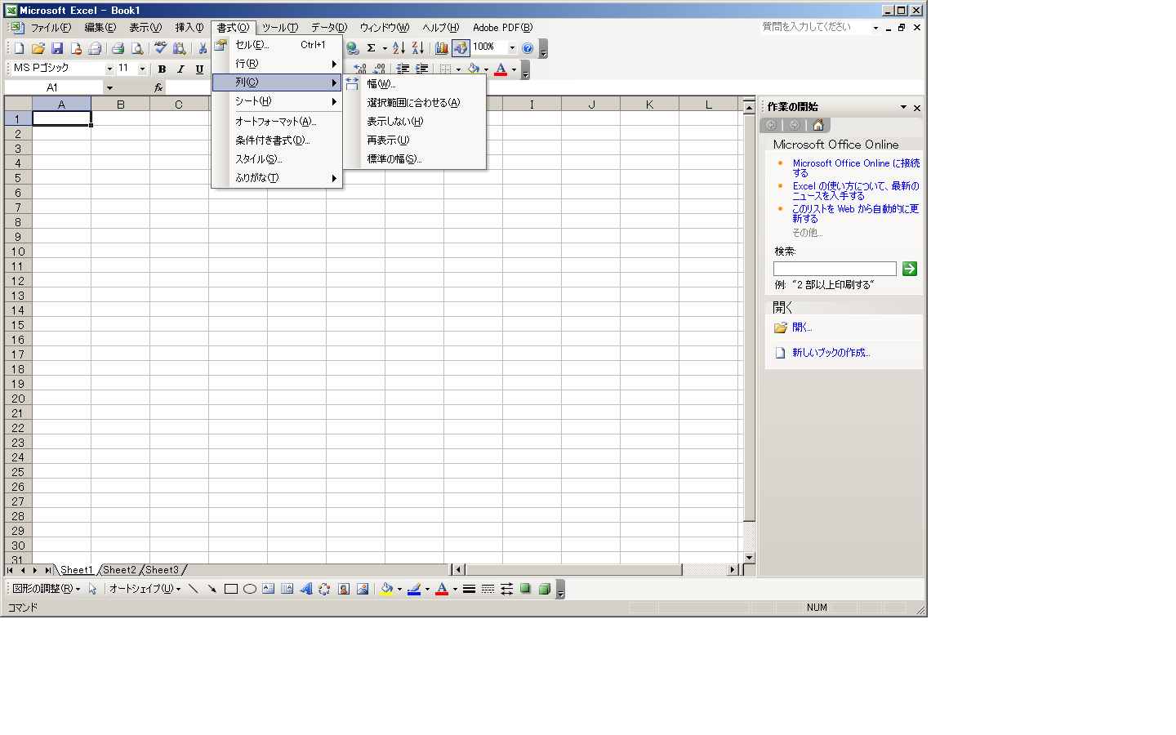Select 表示しない(H) in the submenu
The width and height of the screenshot is (1176, 735).
coord(394,122)
